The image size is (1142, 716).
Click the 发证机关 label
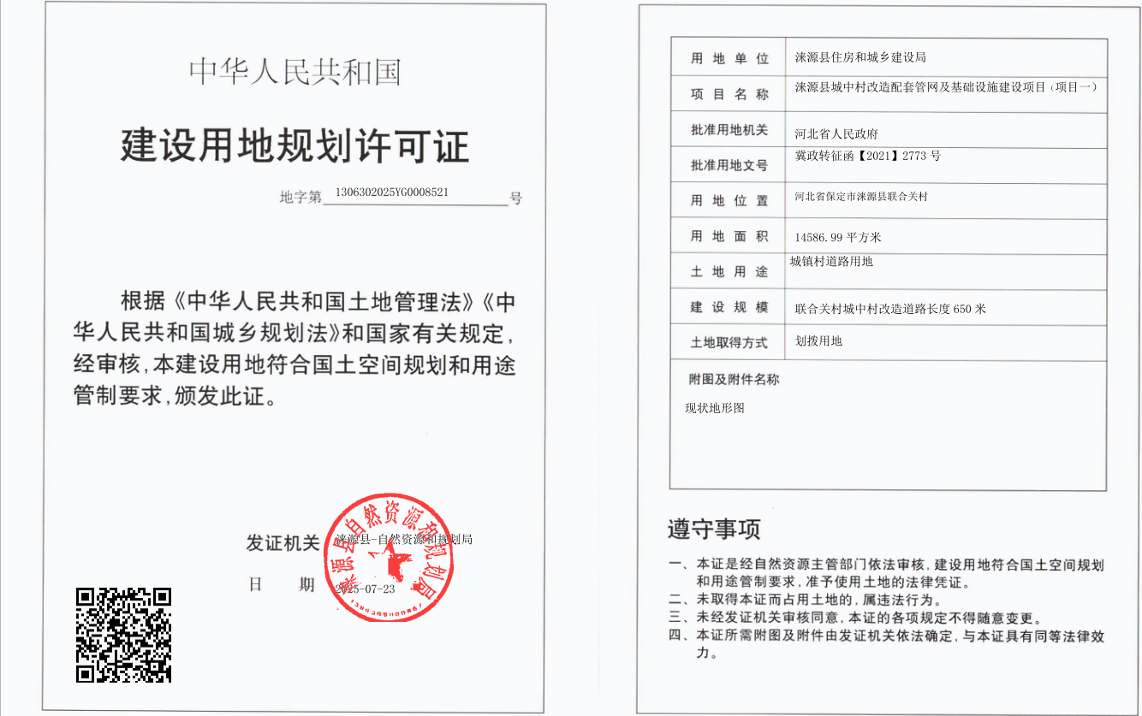pyautogui.click(x=283, y=542)
